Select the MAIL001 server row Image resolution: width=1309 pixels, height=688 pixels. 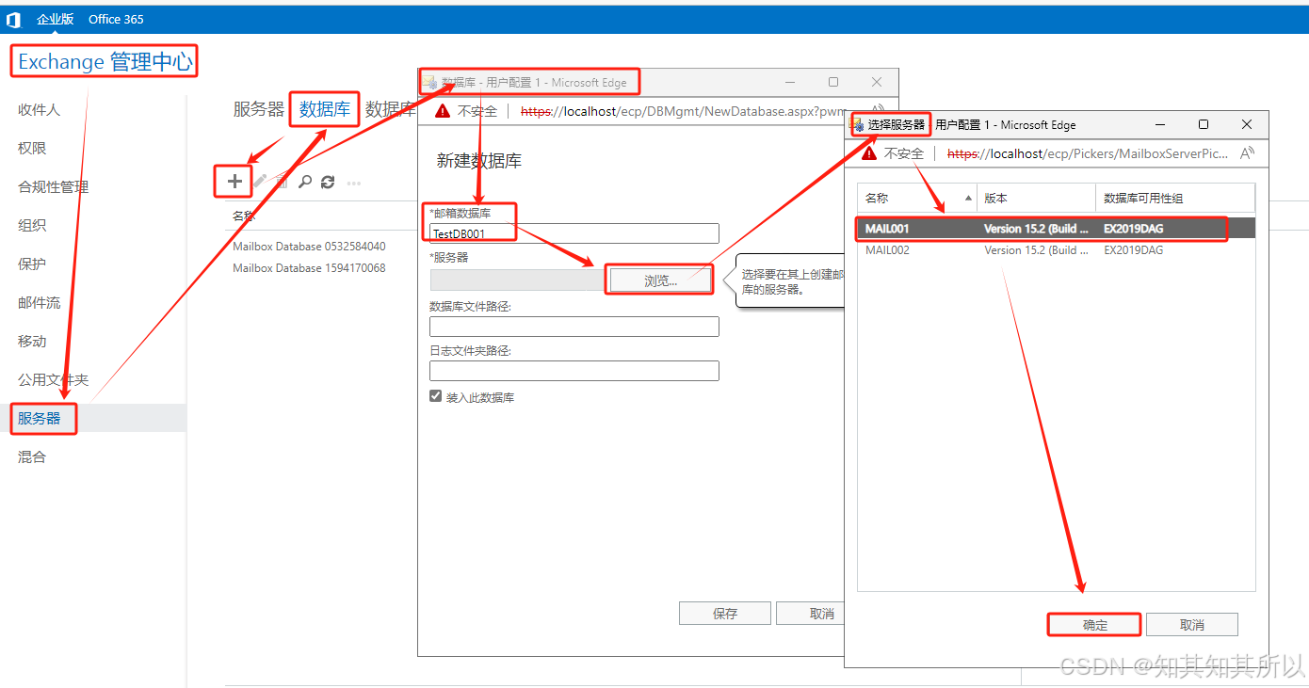point(1056,229)
